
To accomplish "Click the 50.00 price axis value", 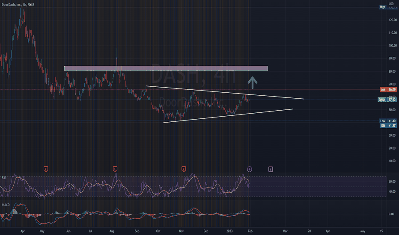I will tap(393, 110).
